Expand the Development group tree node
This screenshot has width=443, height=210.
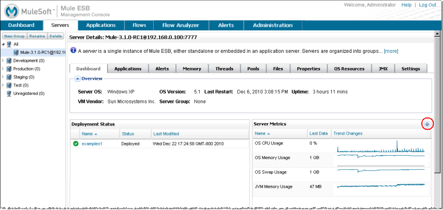click(3, 61)
